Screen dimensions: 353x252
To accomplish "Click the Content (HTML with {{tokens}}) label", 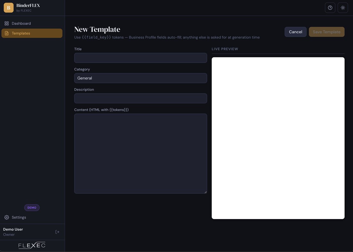I will (x=101, y=110).
